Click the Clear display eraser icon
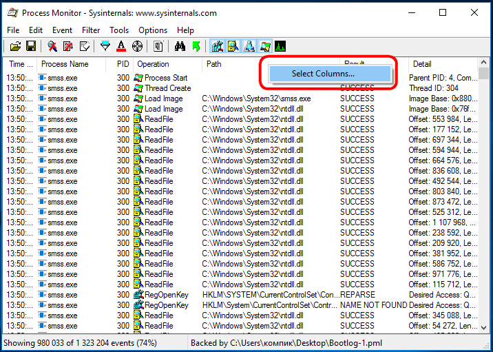 pyautogui.click(x=84, y=47)
